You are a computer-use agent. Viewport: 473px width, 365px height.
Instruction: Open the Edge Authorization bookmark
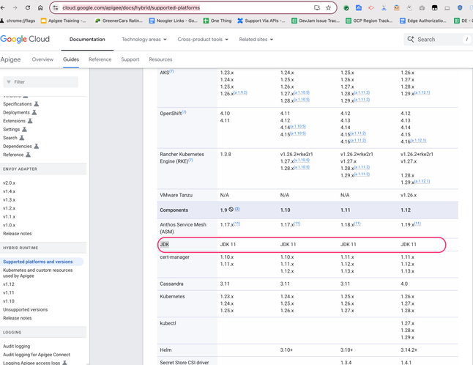coord(423,21)
